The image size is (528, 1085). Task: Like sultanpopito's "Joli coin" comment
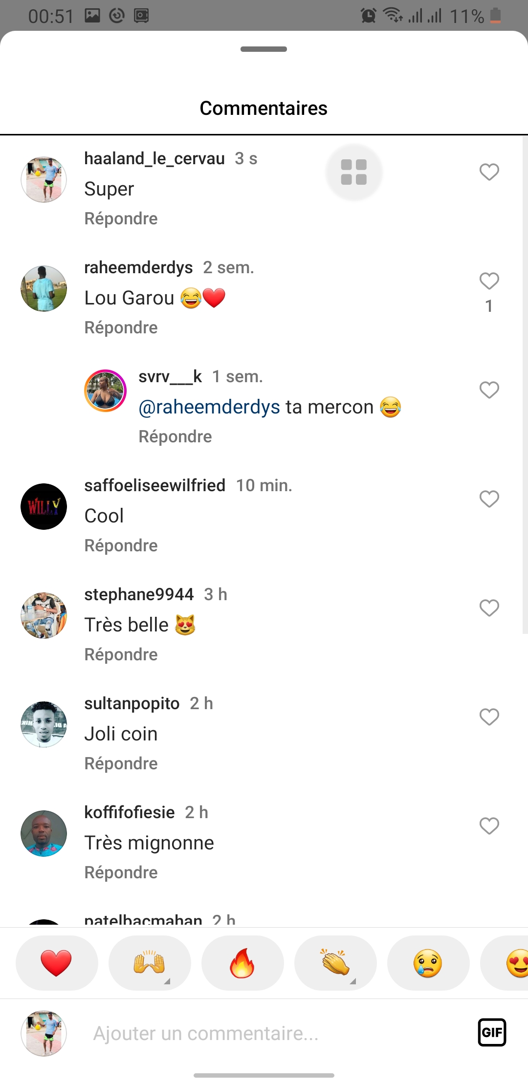(489, 717)
